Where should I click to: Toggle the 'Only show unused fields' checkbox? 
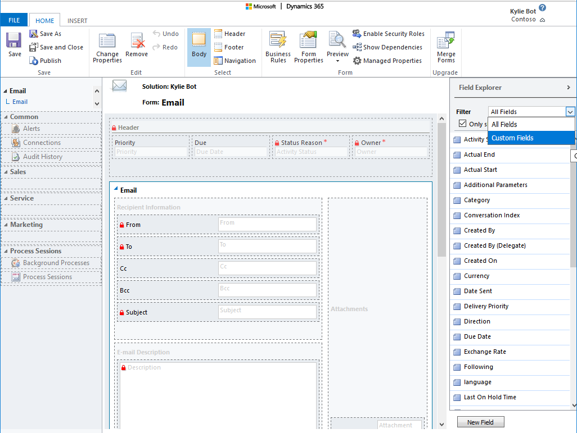click(463, 124)
